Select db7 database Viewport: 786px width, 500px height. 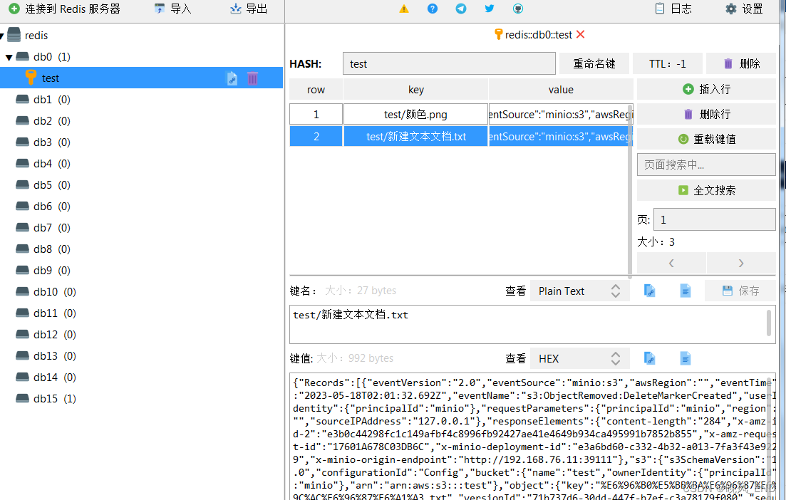tap(43, 228)
